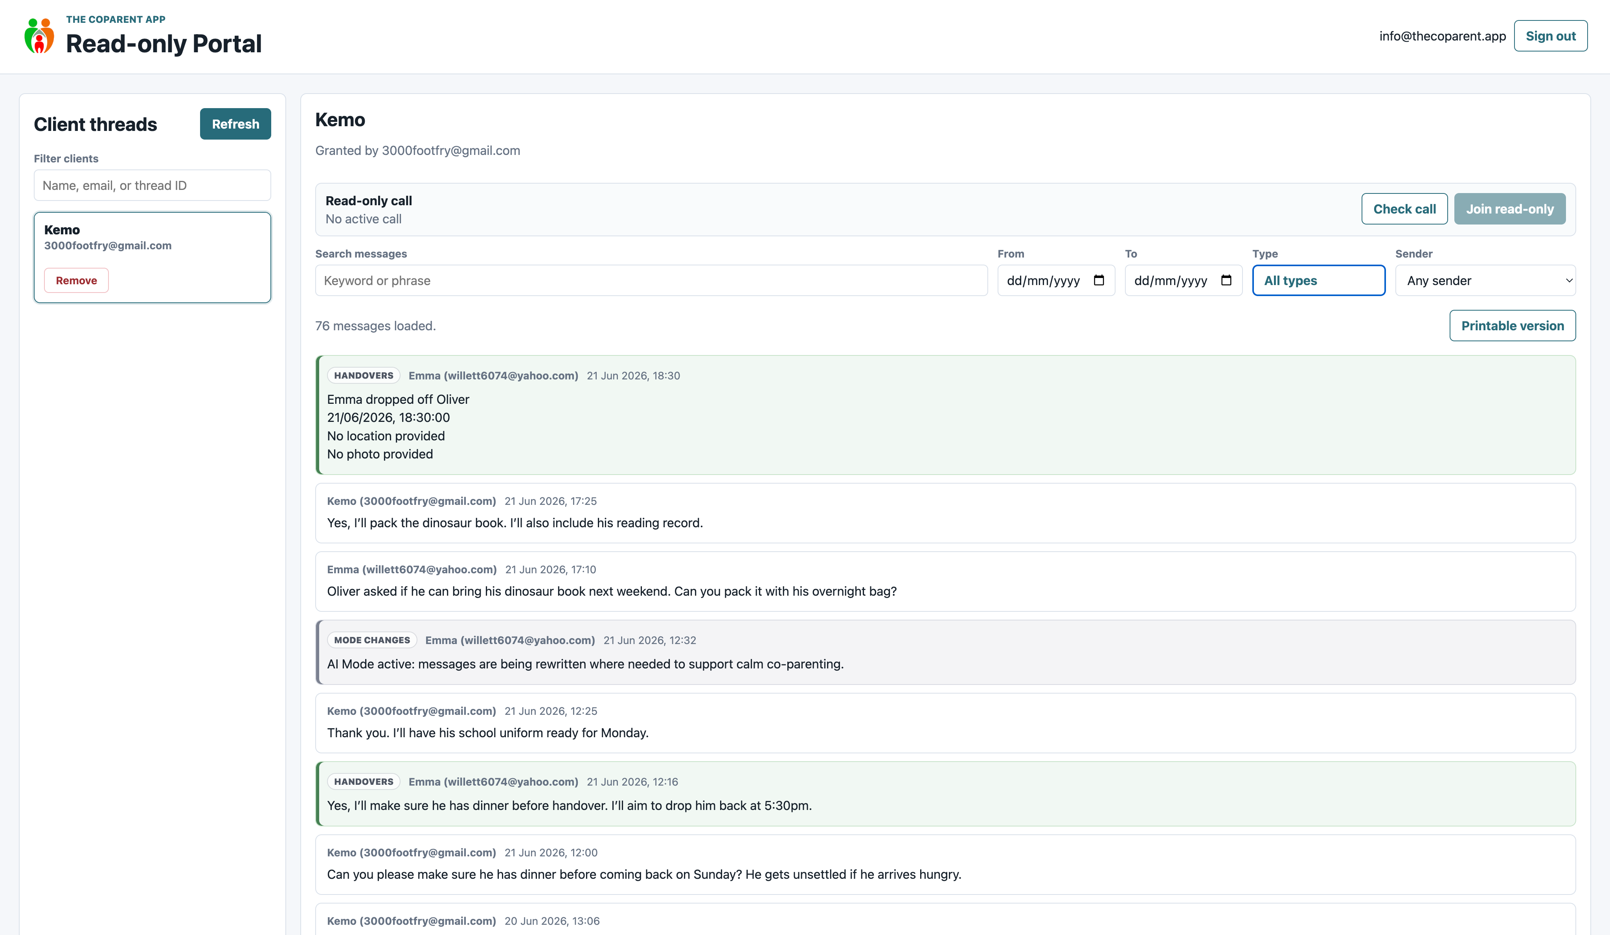Click 'THE COPARENT APP' header label
The image size is (1610, 935).
point(116,19)
